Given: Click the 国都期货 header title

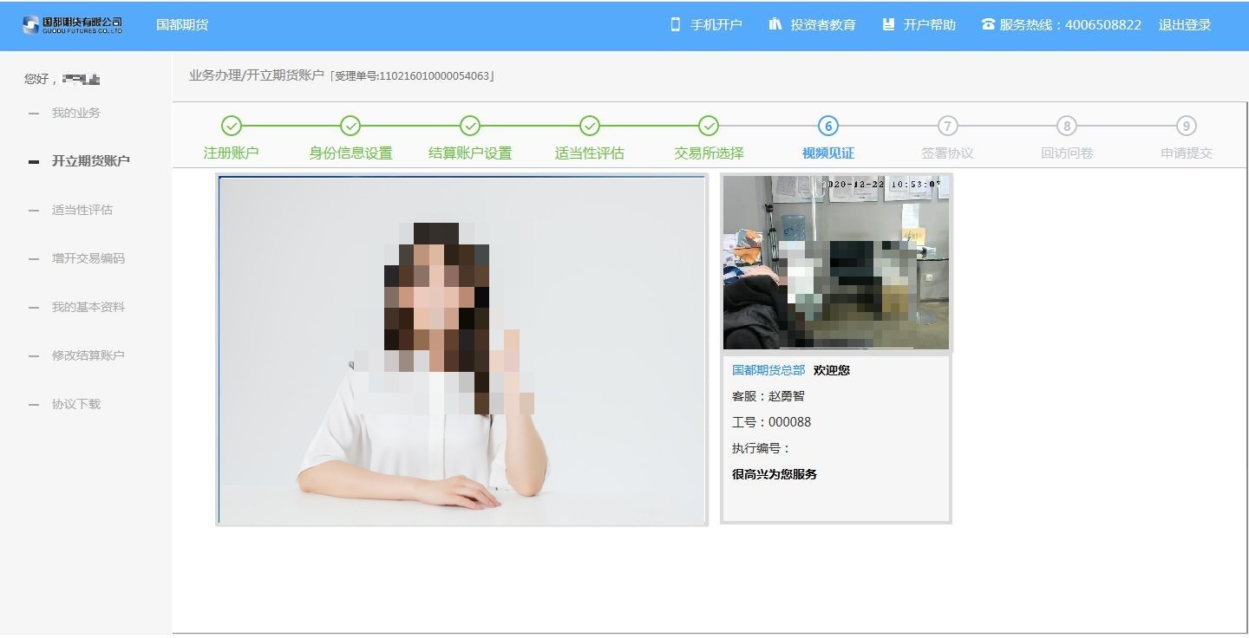Looking at the screenshot, I should pyautogui.click(x=182, y=25).
